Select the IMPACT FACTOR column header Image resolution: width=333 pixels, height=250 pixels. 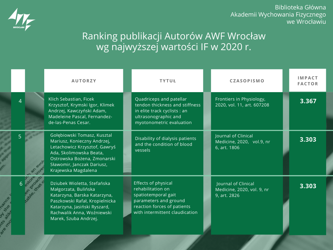pos(308,81)
